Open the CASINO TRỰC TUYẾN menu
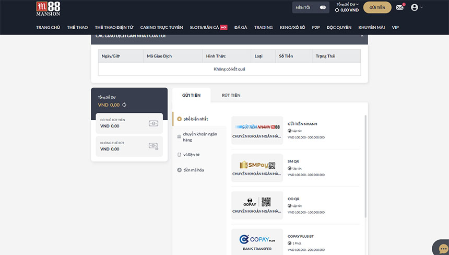449x255 pixels. coord(161,27)
